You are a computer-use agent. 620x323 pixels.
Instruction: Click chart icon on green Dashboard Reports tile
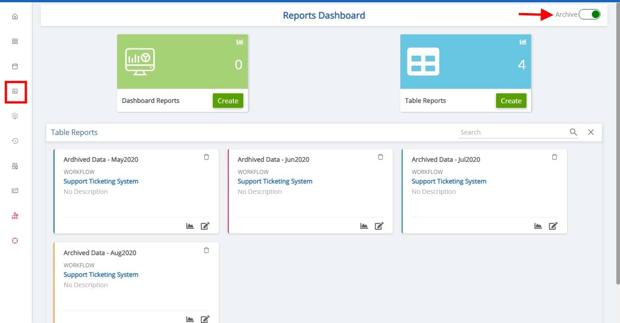tap(240, 42)
